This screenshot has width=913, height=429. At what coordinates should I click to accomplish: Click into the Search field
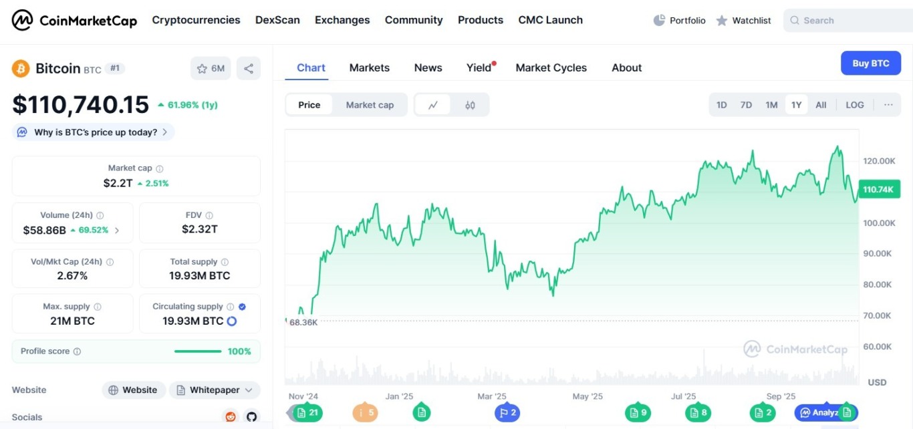point(849,21)
